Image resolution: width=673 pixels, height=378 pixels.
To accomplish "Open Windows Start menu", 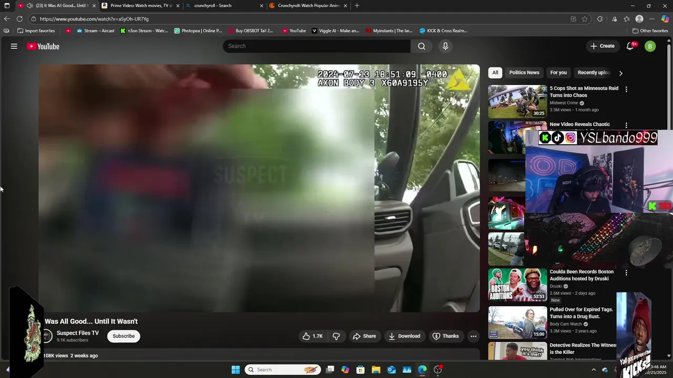I will (x=236, y=370).
